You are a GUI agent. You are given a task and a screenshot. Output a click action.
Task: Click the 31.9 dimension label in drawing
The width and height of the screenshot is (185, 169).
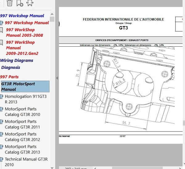pos(78,73)
